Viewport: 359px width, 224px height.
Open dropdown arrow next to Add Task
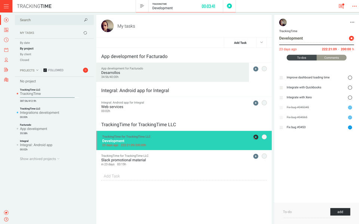(261, 43)
